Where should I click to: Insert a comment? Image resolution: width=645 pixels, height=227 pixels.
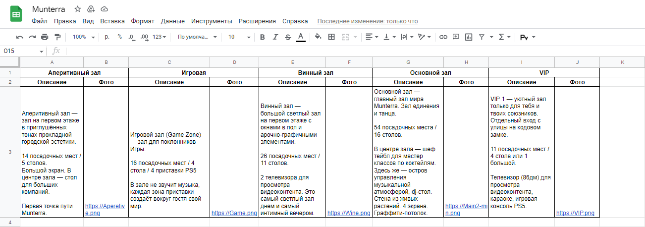[456, 37]
